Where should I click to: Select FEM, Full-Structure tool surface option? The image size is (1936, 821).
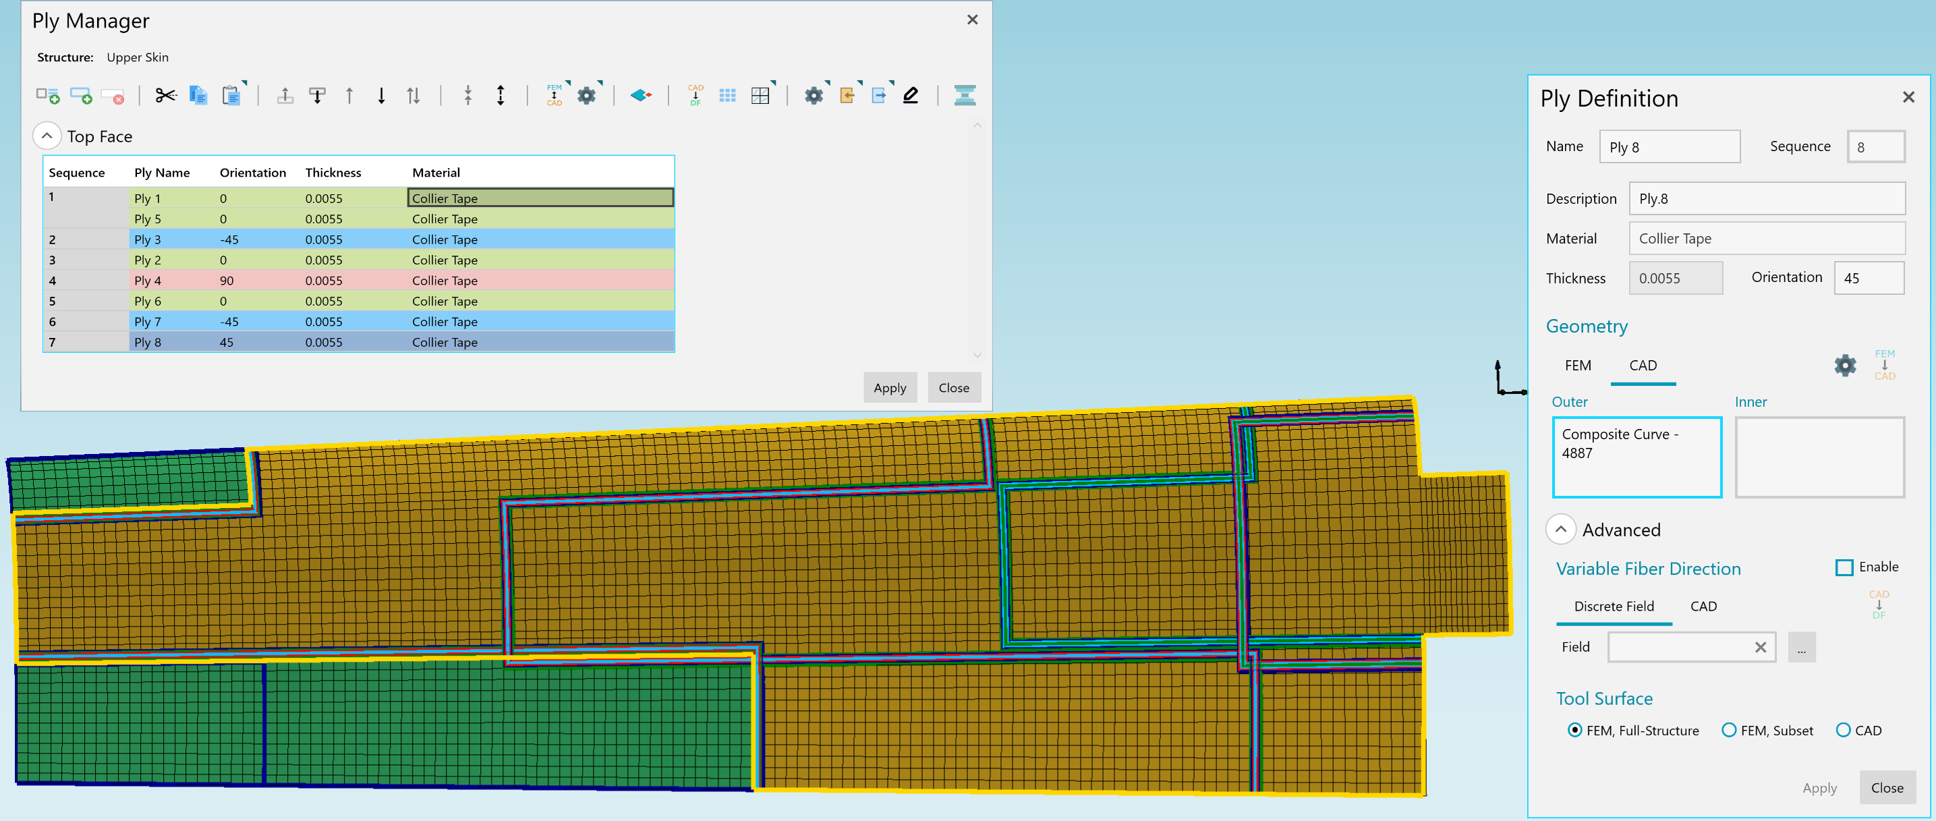pos(1574,730)
